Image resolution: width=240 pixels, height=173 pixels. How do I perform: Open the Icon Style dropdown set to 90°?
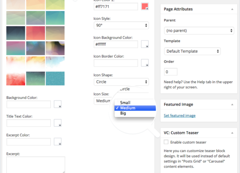[121, 25]
